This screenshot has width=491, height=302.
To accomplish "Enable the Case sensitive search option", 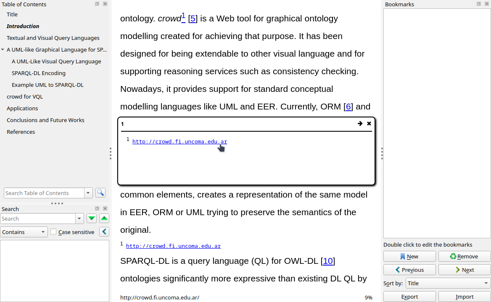I will pyautogui.click(x=53, y=232).
